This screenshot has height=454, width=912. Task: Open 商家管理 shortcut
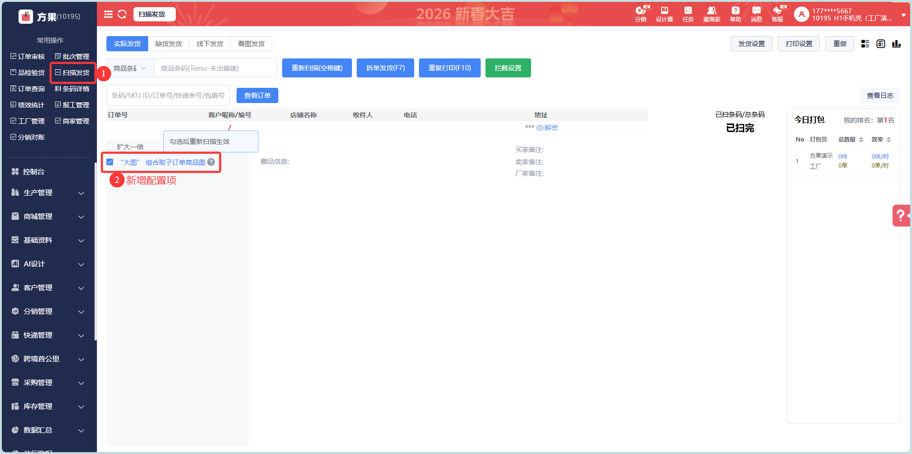[72, 121]
